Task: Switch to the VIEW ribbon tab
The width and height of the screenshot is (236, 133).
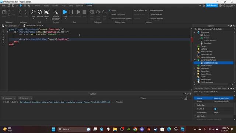Action: click(x=71, y=6)
